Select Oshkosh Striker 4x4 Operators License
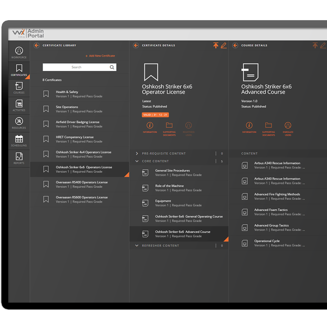The width and height of the screenshot is (327, 323). (79, 154)
